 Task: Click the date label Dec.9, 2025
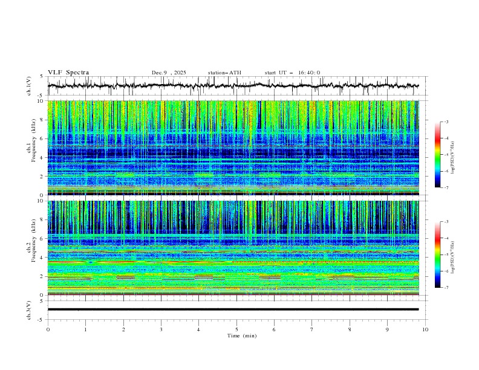coord(169,73)
